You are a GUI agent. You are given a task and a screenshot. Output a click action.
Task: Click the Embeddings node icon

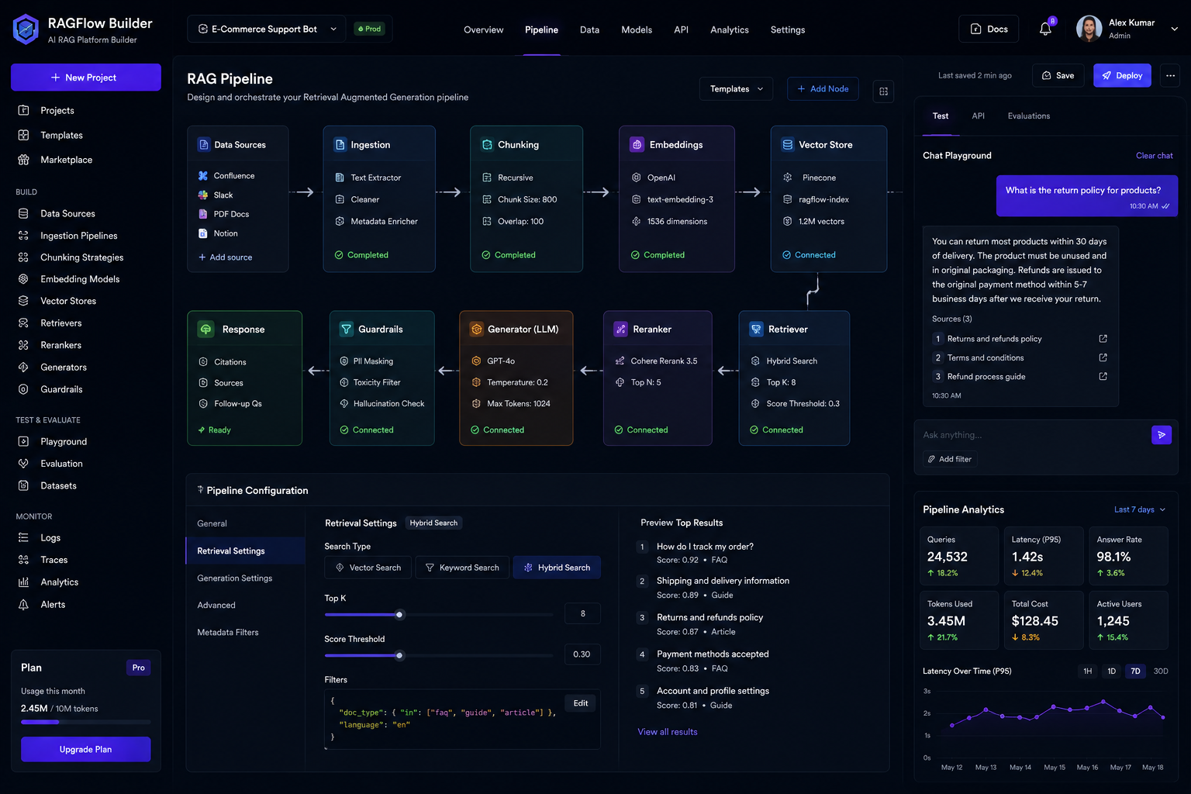[x=637, y=144]
